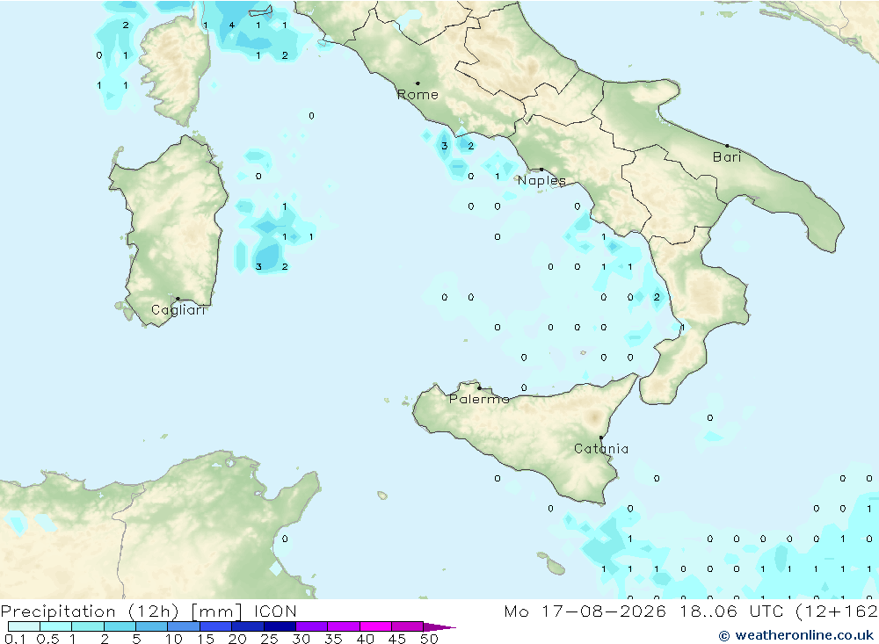Click the Cagliari city label
This screenshot has width=879, height=644.
point(178,310)
